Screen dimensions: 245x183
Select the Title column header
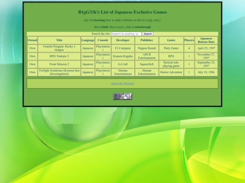pyautogui.click(x=59, y=40)
